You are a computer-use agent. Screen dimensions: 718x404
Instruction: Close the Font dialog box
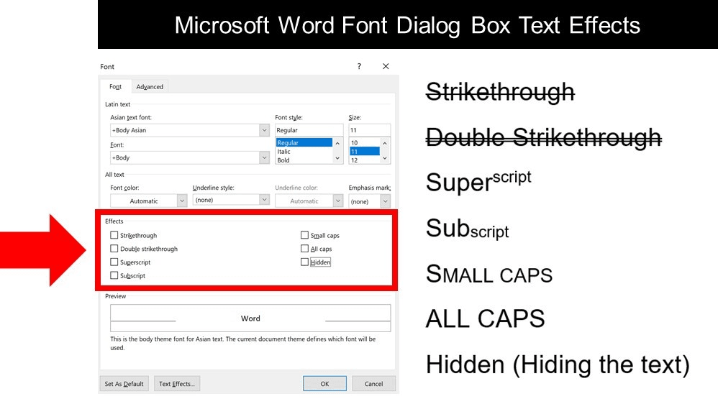pyautogui.click(x=386, y=66)
